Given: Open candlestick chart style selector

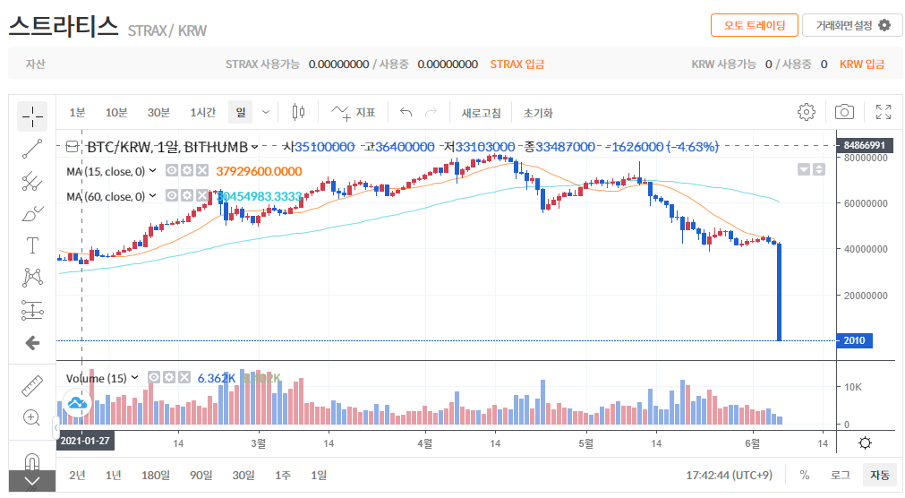Looking at the screenshot, I should pyautogui.click(x=298, y=112).
